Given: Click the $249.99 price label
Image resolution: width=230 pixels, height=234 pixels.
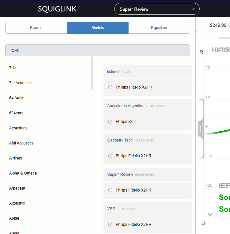Looking at the screenshot, I should [x=218, y=25].
